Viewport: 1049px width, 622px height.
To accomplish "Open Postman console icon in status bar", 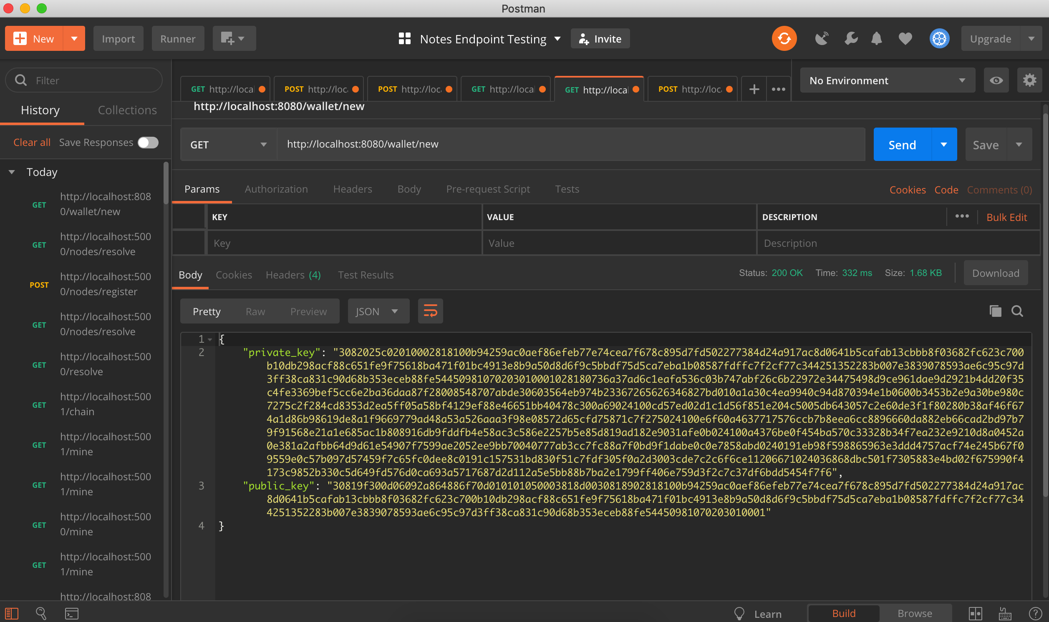I will click(72, 614).
